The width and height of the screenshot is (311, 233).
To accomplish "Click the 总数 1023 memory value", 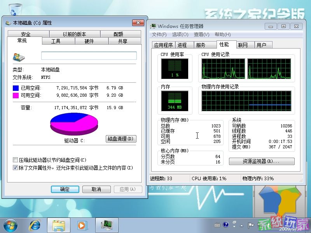I will [216, 126].
